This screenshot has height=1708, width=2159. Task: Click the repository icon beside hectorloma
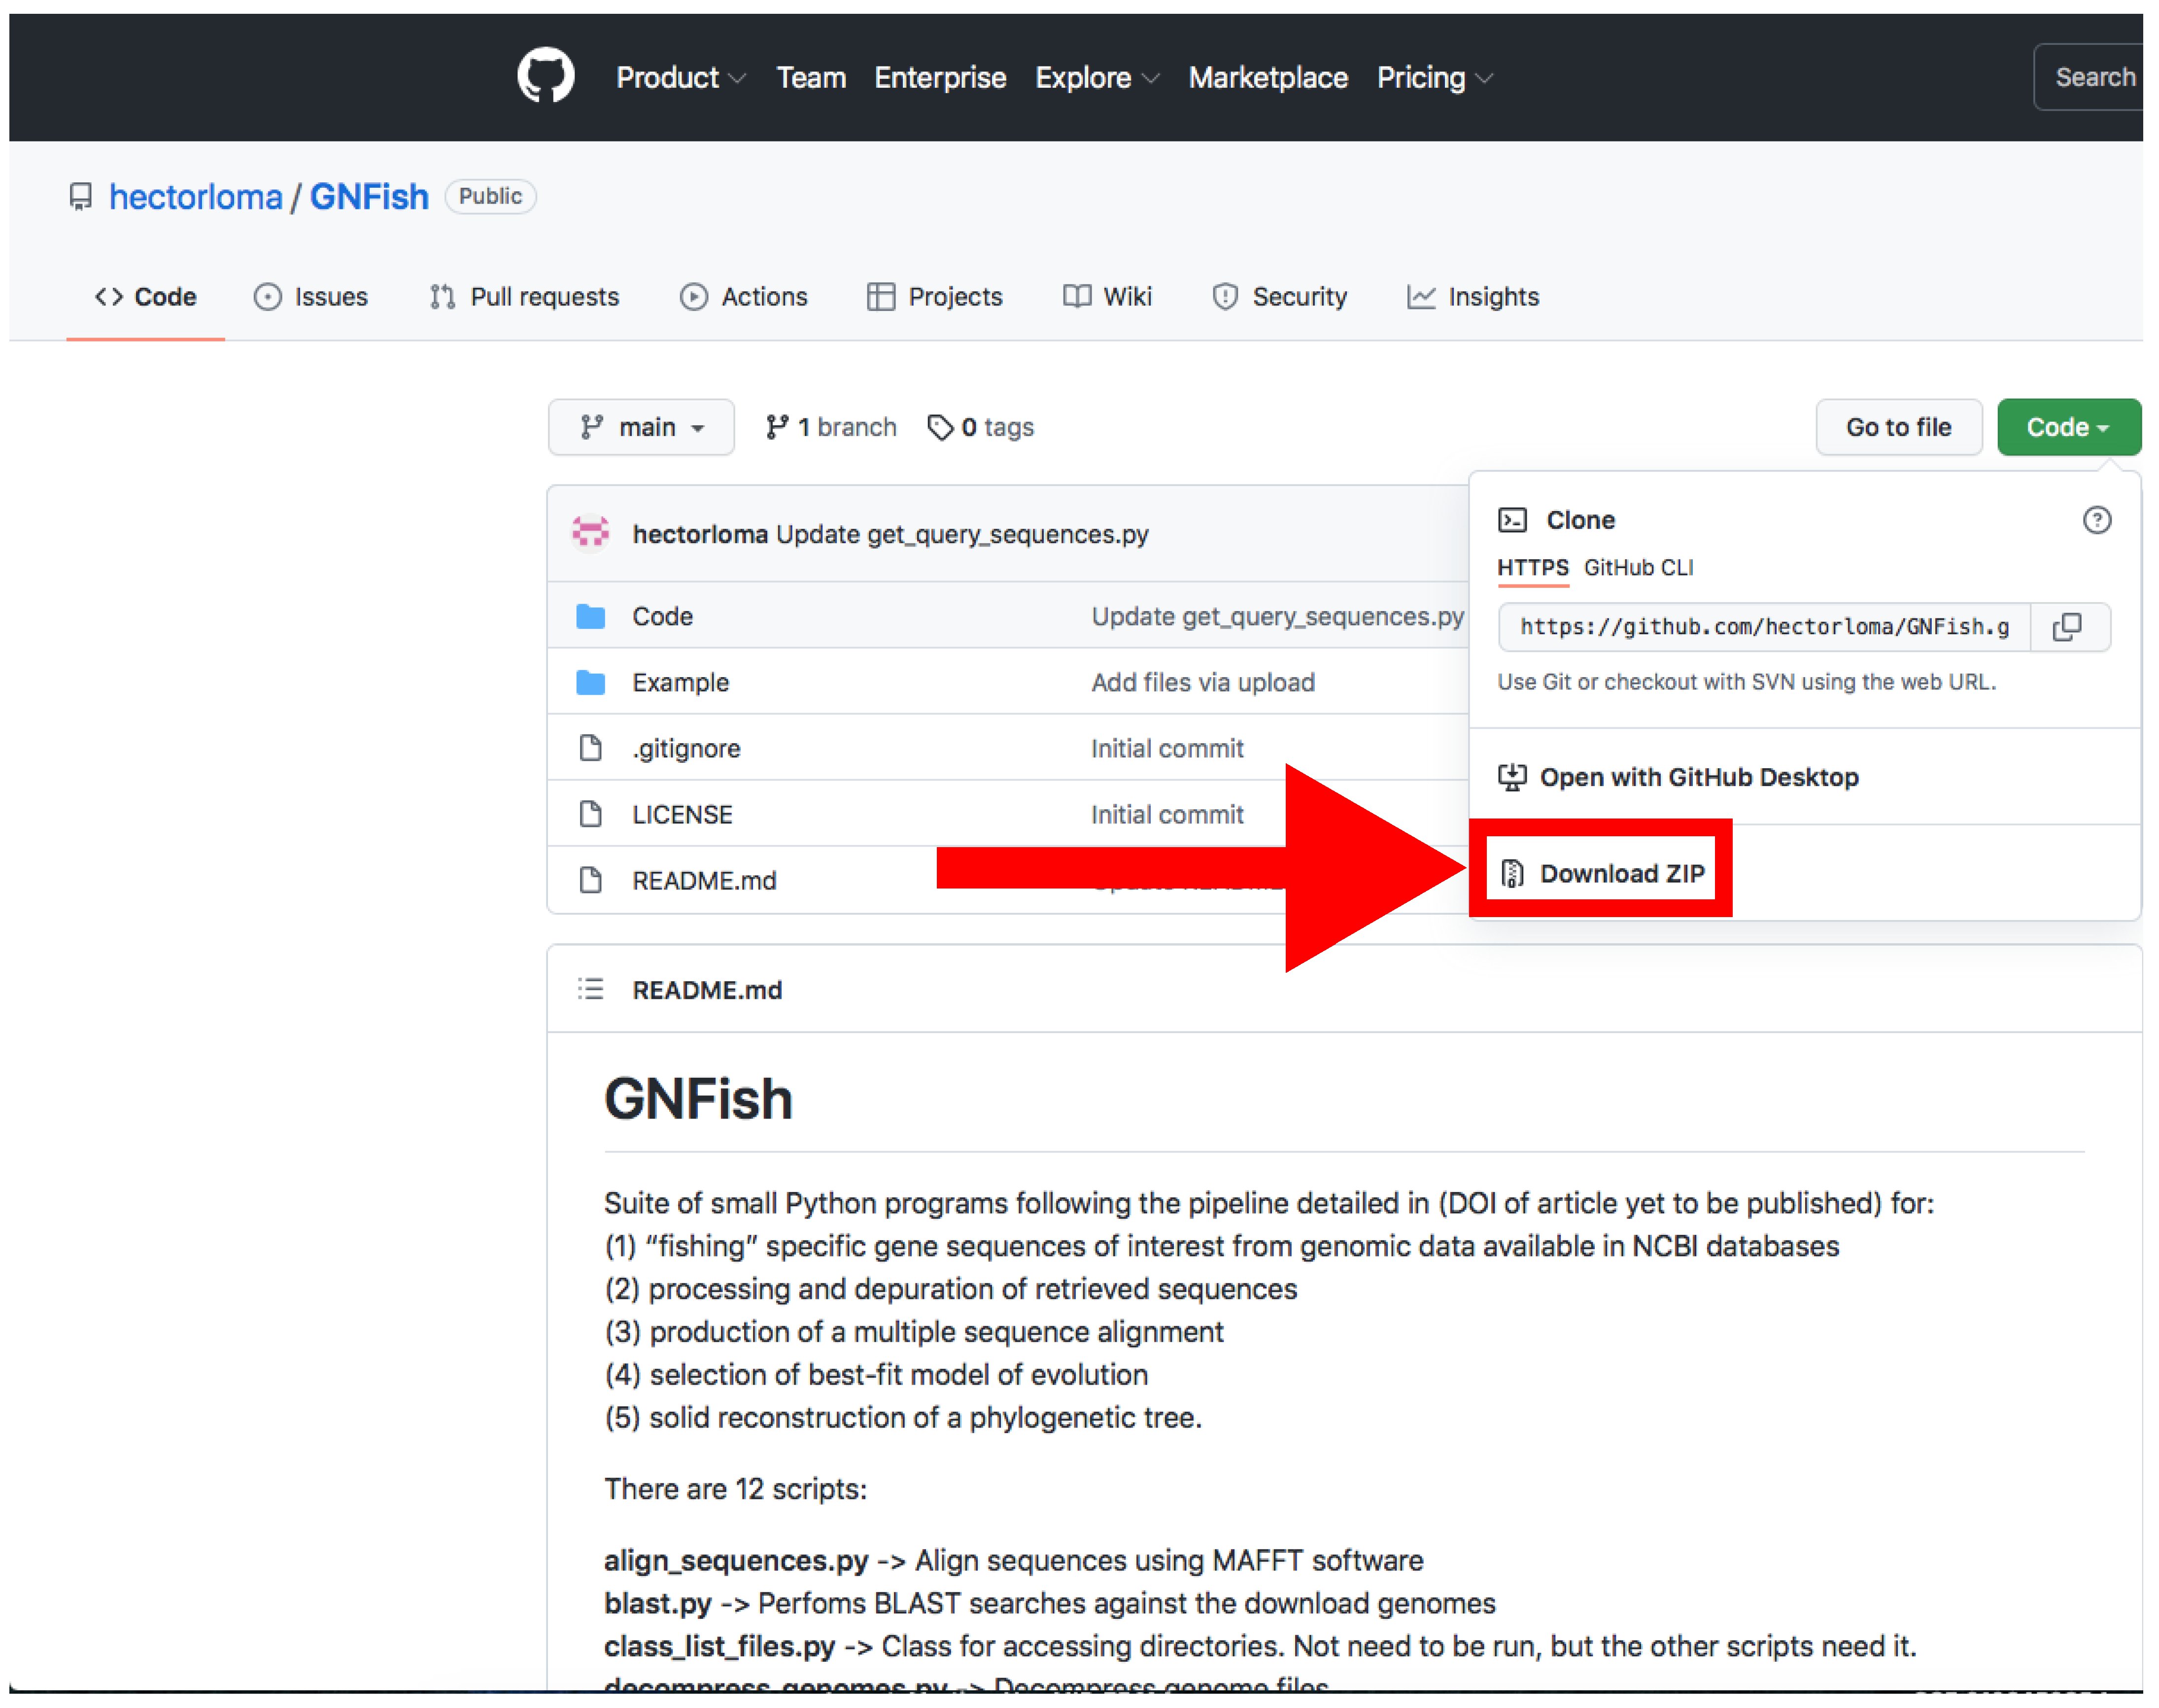pyautogui.click(x=81, y=196)
